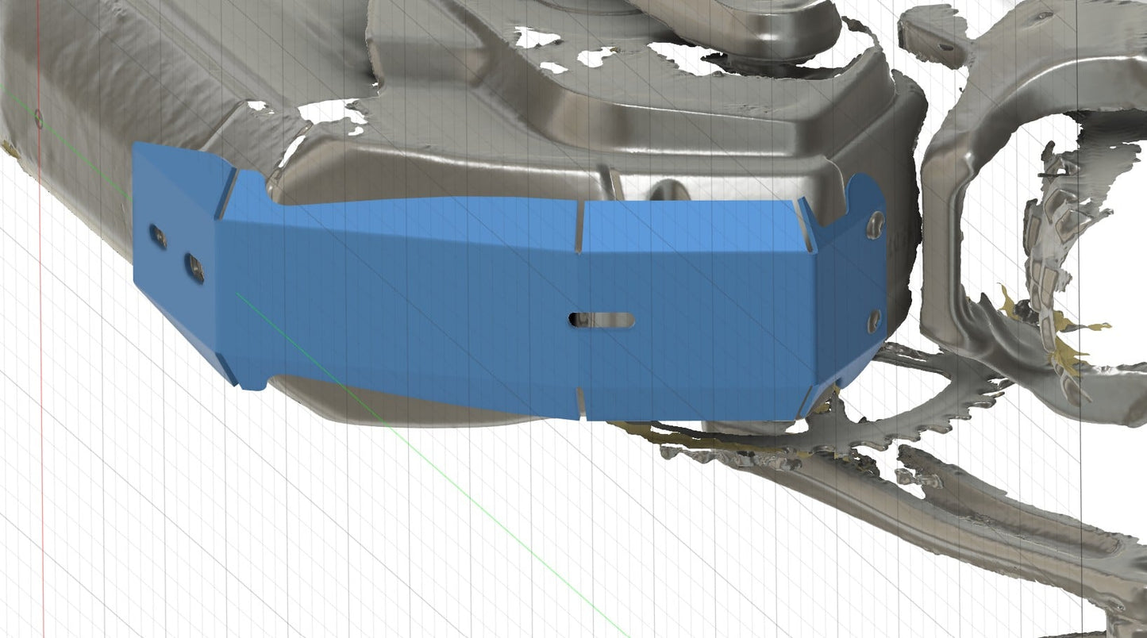This screenshot has height=638, width=1147.
Task: Select the oblong slot in the blue plate
Action: click(x=602, y=321)
